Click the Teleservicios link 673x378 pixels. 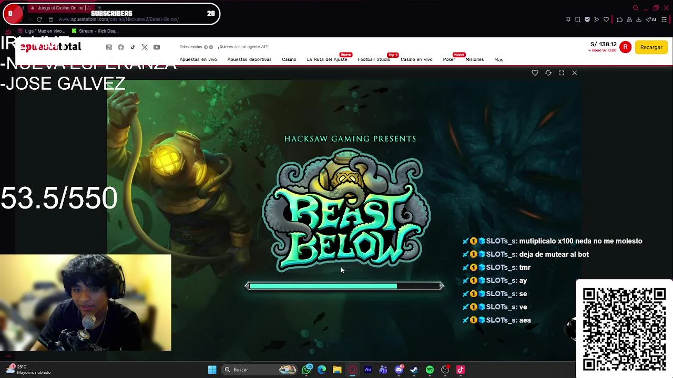191,47
